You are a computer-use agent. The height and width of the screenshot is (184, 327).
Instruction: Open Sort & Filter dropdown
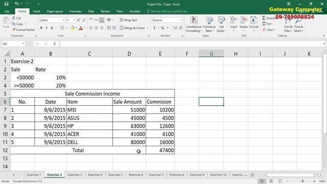point(288,25)
